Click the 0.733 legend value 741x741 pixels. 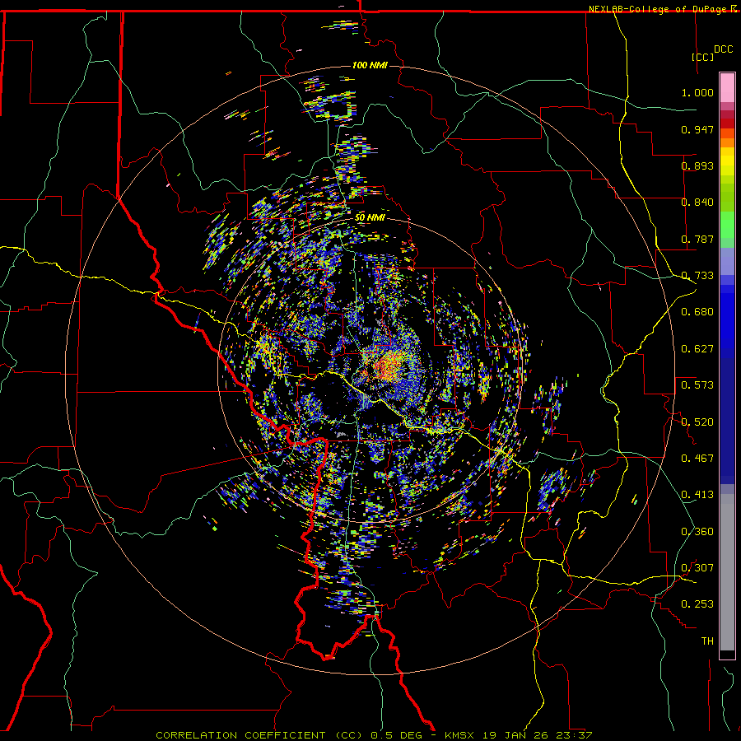point(697,276)
